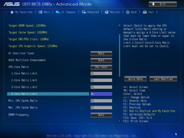The width and height of the screenshot is (184, 138).
Task: Select the Ai Tweaker tab
Action: (x=66, y=12)
